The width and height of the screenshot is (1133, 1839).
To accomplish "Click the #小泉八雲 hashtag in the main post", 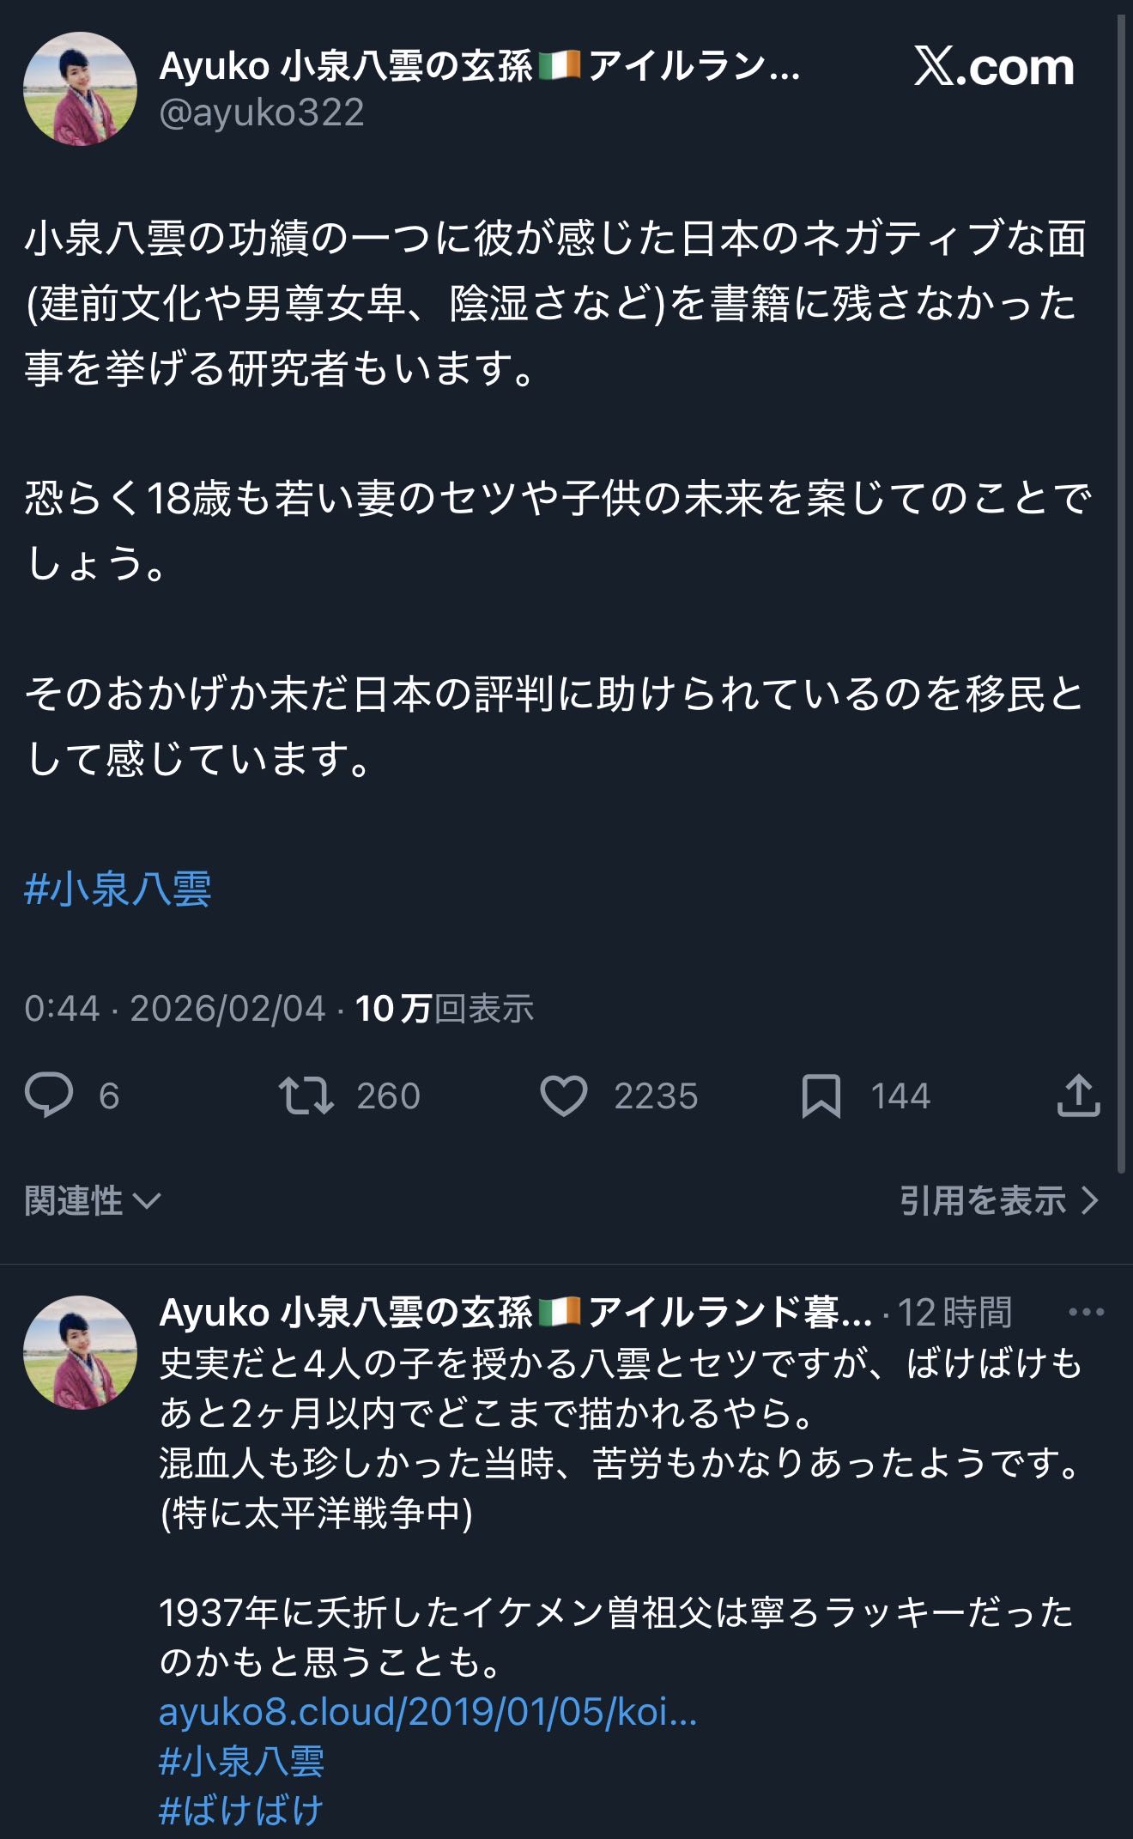I will [x=118, y=889].
